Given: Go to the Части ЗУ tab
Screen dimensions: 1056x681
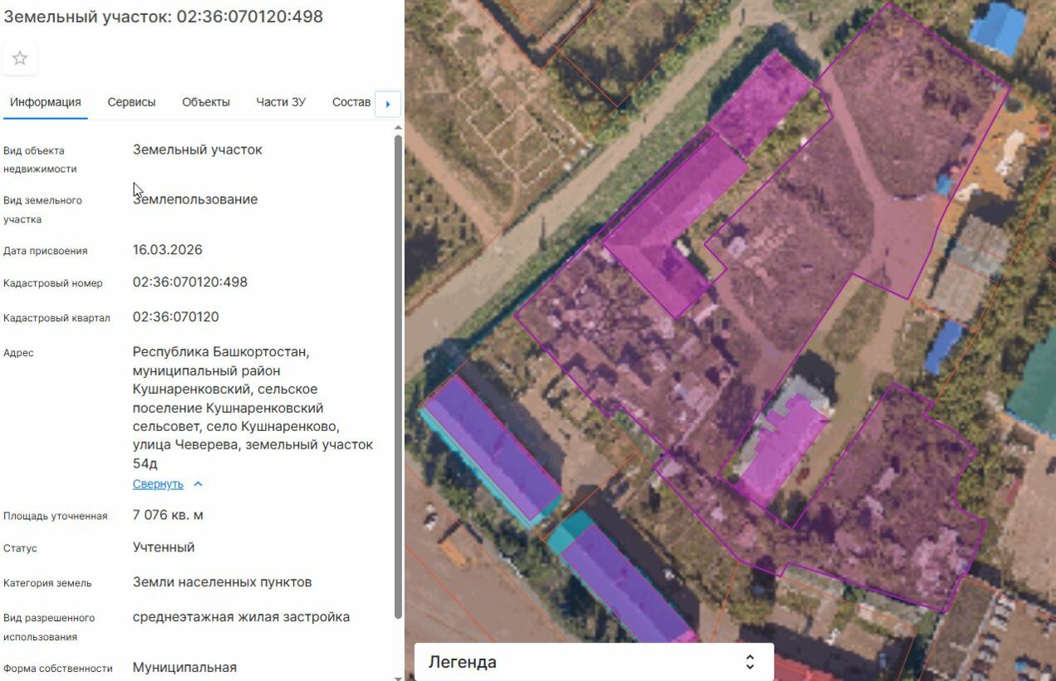Looking at the screenshot, I should tap(281, 102).
